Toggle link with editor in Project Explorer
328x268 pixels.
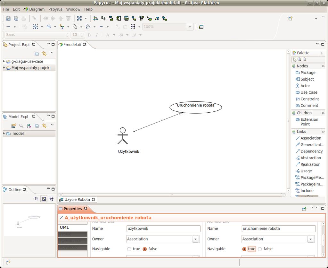click(44, 54)
